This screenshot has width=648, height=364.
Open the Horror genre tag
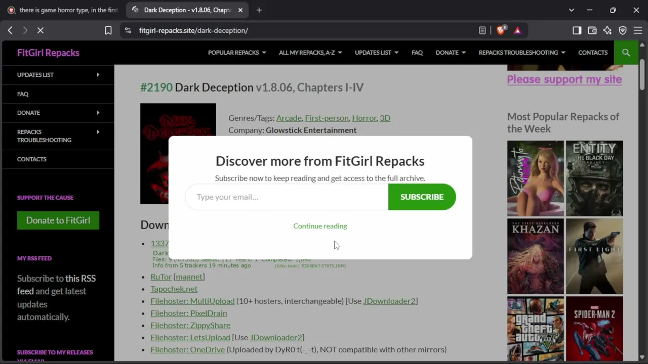pos(364,118)
